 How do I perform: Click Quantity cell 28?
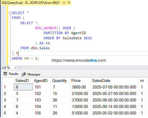60,113
